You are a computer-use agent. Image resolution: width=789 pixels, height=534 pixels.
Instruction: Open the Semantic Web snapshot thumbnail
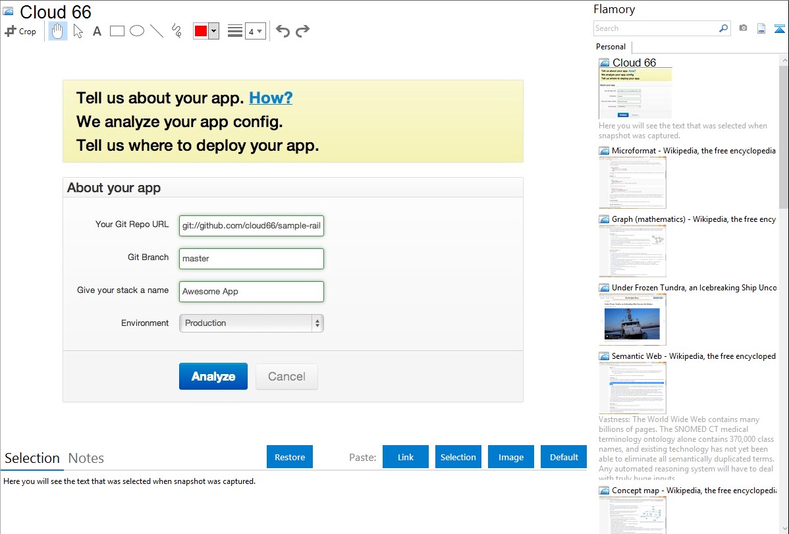pos(632,388)
